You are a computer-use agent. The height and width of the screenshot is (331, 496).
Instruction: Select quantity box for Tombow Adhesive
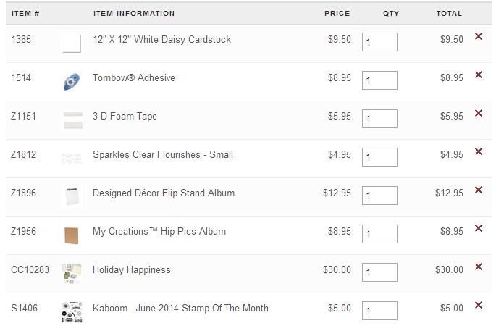tap(379, 80)
